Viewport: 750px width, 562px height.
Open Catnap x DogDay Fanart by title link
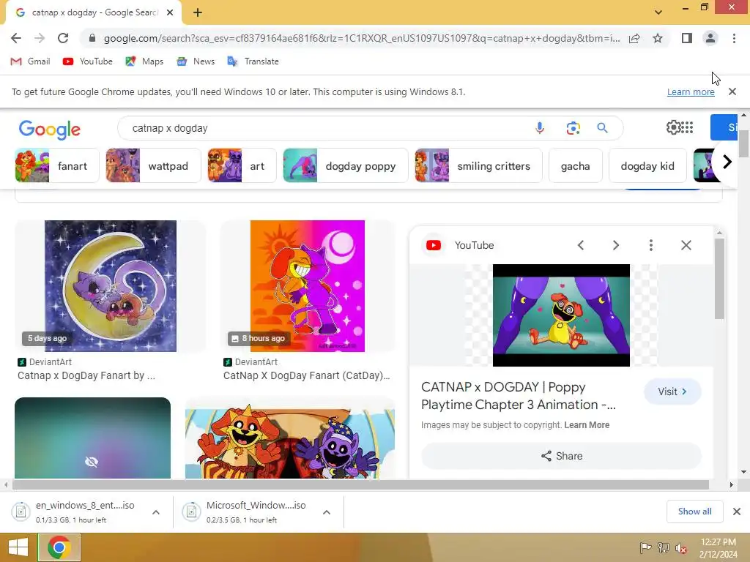86,375
